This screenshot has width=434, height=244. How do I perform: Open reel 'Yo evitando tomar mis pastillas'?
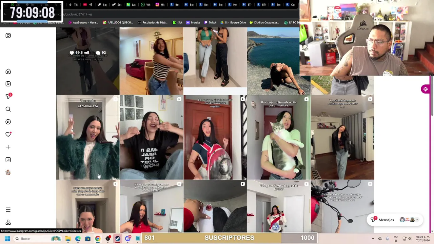[342, 137]
